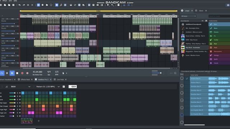Solo the Hat Closed row in Beatbox
Viewport: 230px width, 129px height.
tap(18, 106)
